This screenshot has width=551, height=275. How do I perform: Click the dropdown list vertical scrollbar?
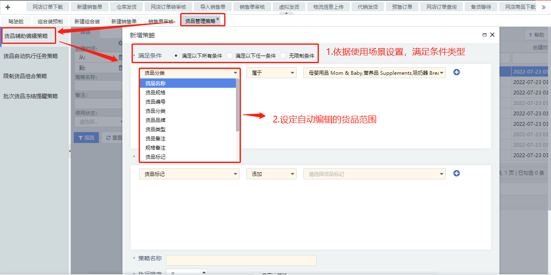point(238,104)
